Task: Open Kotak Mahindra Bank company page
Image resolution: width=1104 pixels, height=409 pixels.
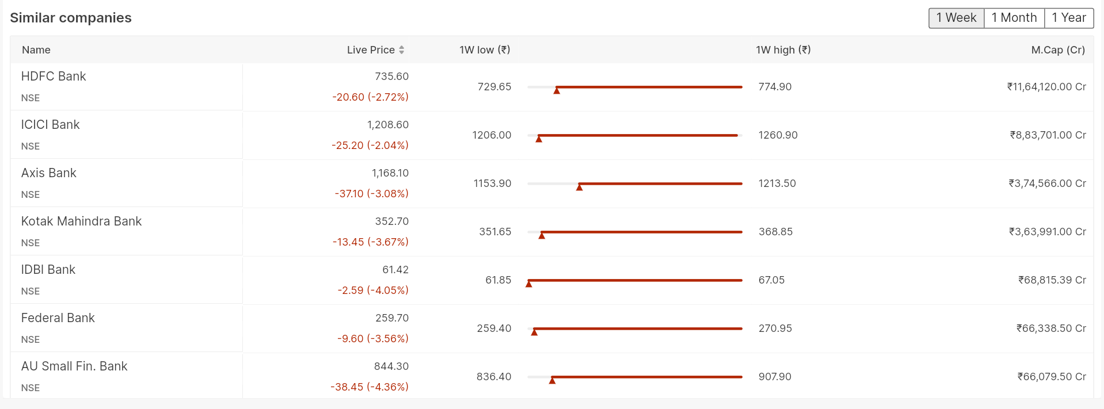Action: [x=81, y=221]
